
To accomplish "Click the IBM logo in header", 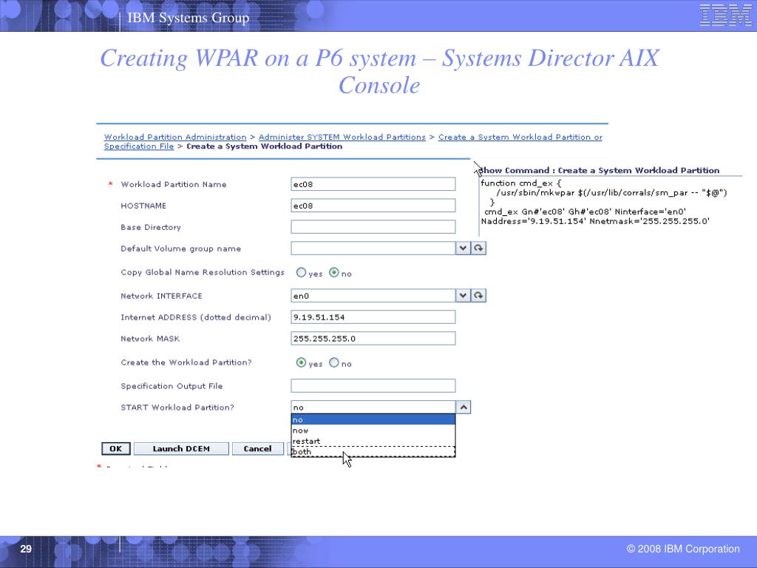I will 725,15.
